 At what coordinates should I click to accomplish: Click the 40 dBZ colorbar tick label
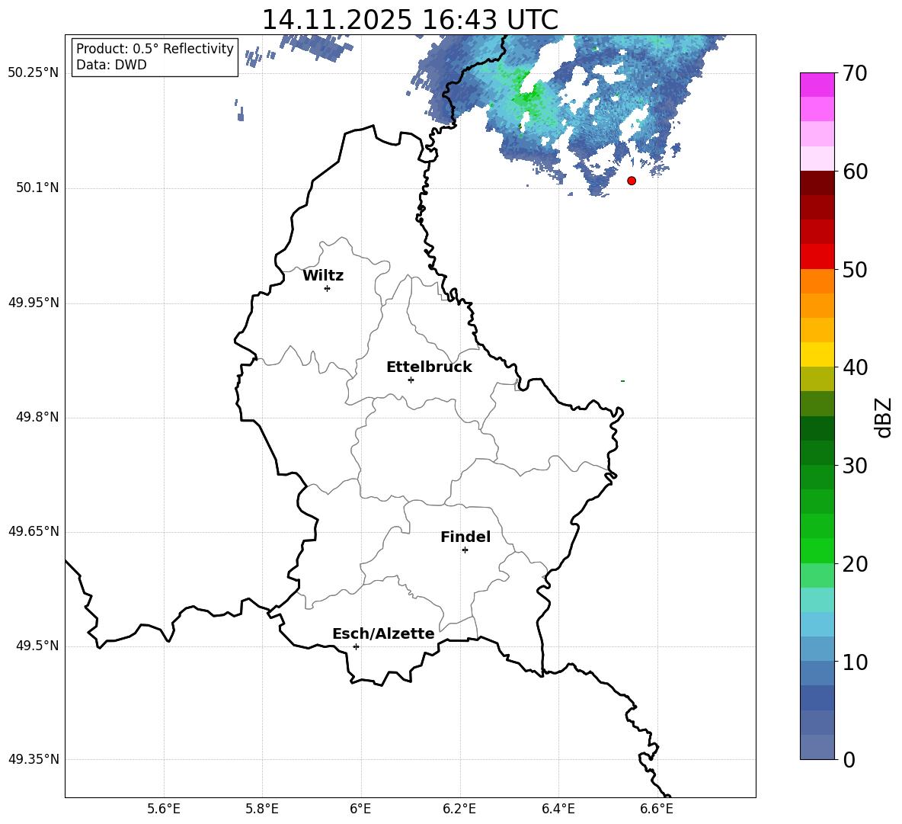[x=855, y=367]
